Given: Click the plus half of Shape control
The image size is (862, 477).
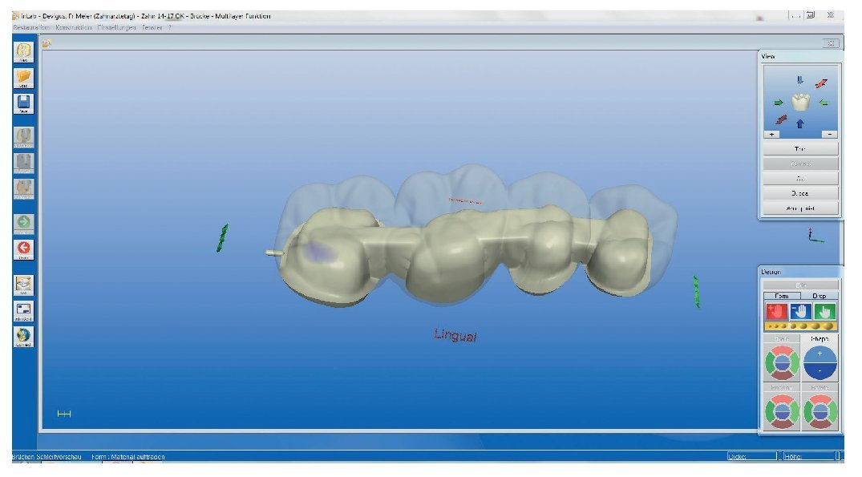Looking at the screenshot, I should tap(820, 354).
